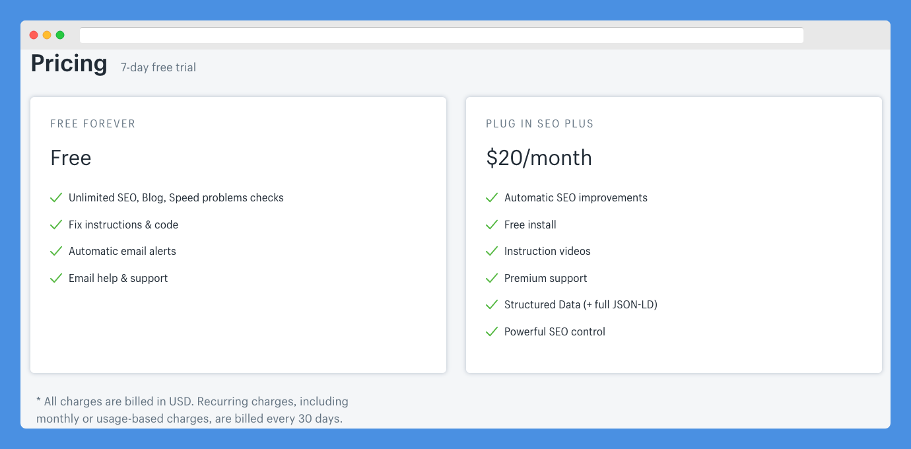Viewport: 911px width, 449px height.
Task: Click the checkmark next to Free install
Action: pyautogui.click(x=492, y=224)
